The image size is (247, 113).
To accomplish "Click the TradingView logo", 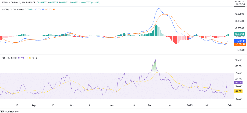I will pyautogui.click(x=9, y=111).
